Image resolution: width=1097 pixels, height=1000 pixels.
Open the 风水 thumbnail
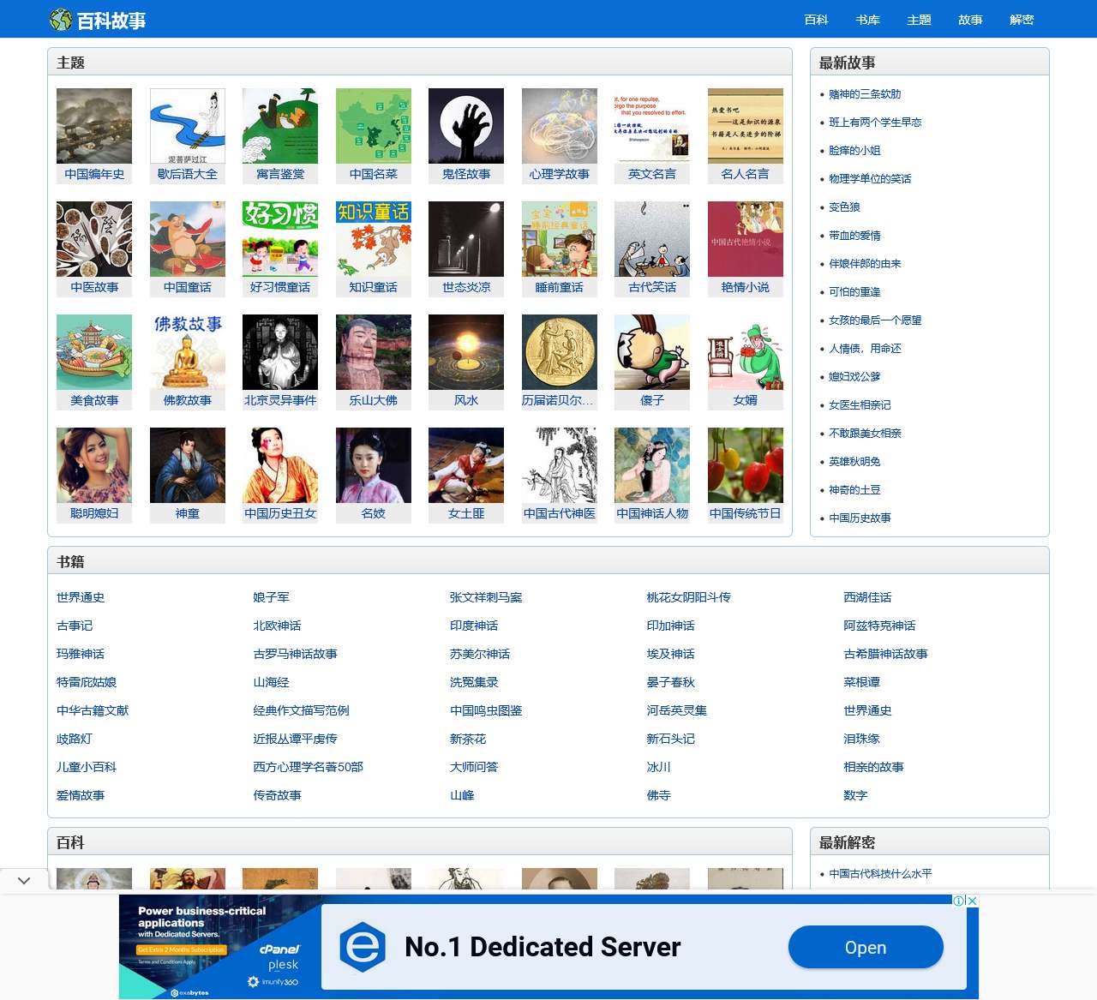tap(466, 352)
